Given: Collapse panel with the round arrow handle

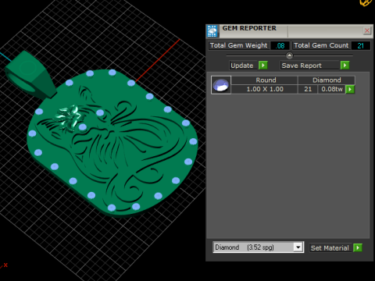Looking at the screenshot, I should pyautogui.click(x=289, y=55).
